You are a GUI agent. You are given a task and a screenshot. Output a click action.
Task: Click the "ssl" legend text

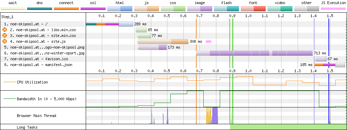coord(93,3)
